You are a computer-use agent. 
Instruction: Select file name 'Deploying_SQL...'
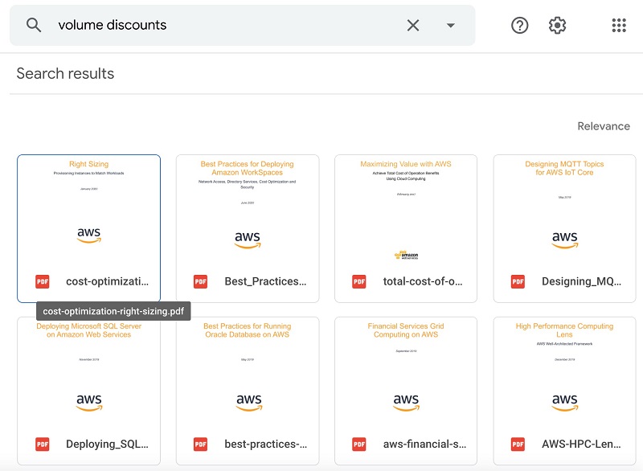point(108,444)
